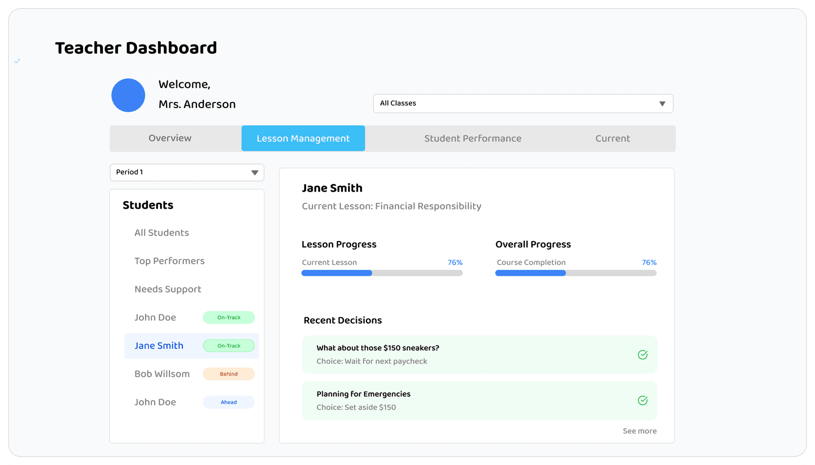Click All Students in the sidebar
The image size is (815, 465).
coord(161,233)
